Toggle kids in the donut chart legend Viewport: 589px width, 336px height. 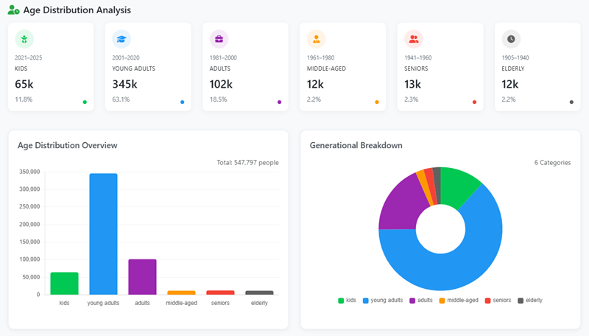coord(348,301)
